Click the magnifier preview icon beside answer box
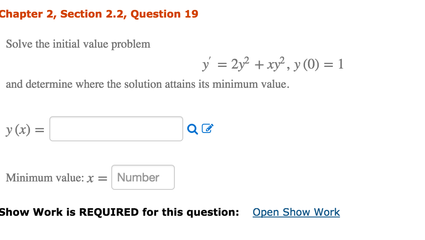The height and width of the screenshot is (240, 425). pos(192,129)
